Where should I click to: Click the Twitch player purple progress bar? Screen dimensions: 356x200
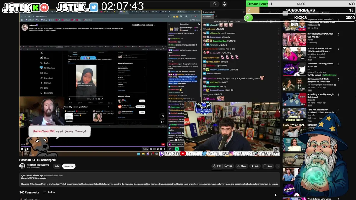point(93,146)
